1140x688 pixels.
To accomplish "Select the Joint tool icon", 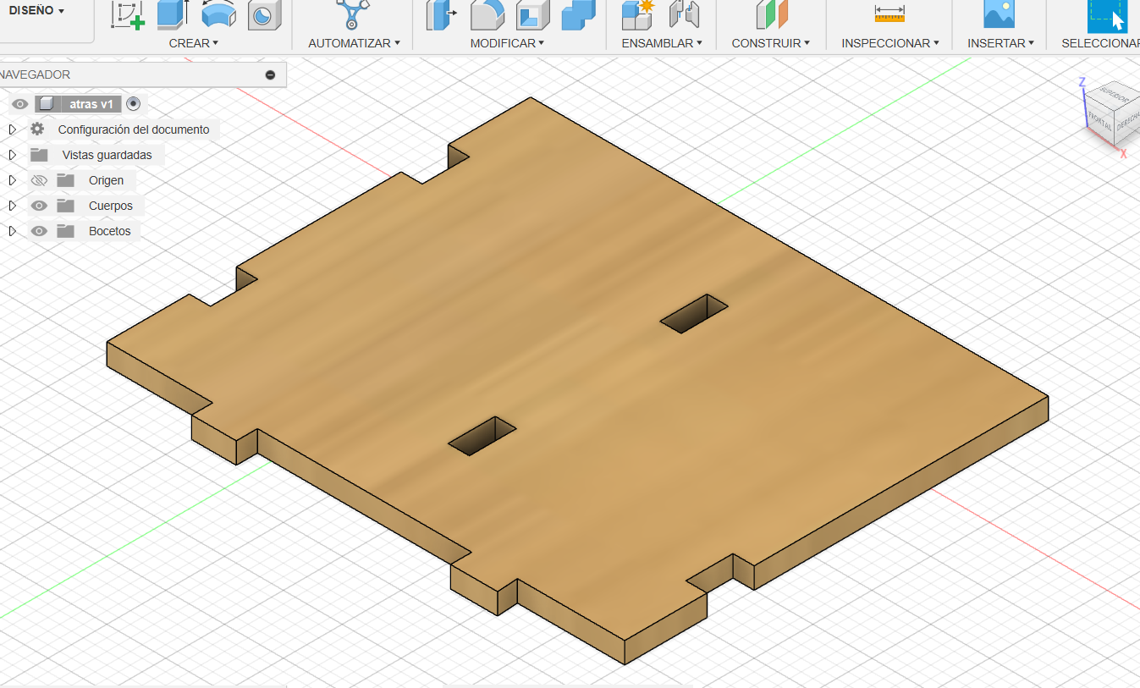I will (684, 15).
